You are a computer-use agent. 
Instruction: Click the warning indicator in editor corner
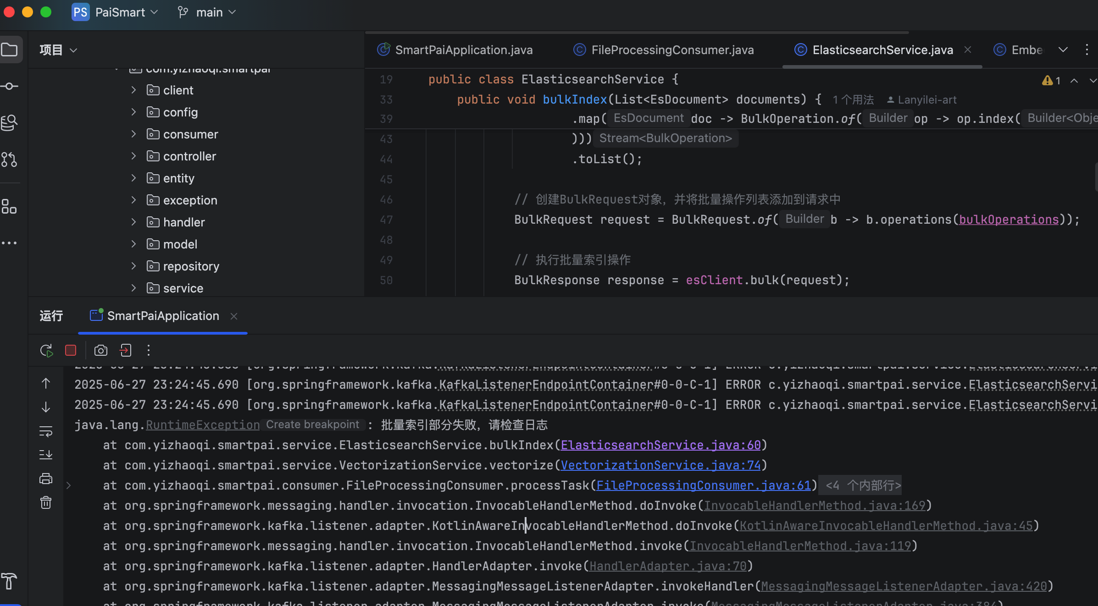1051,81
